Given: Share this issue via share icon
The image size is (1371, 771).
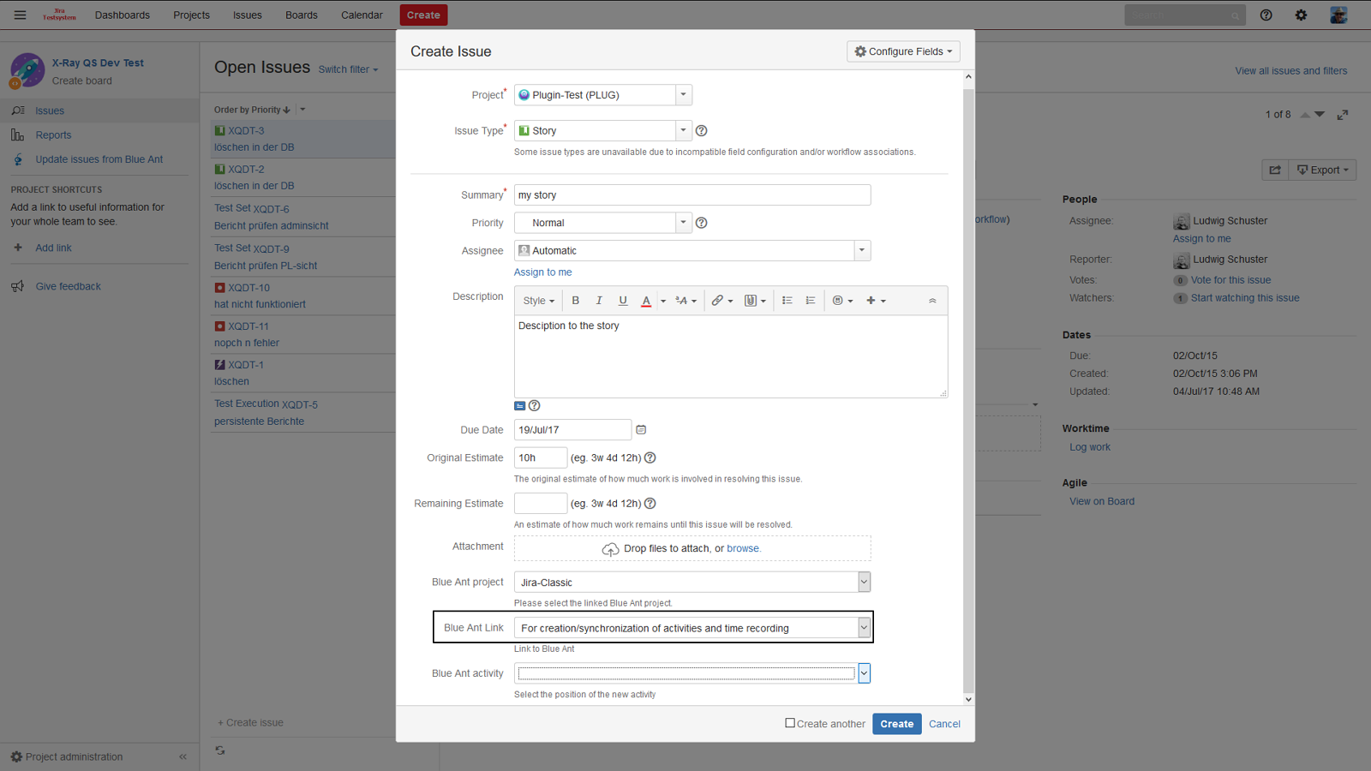Looking at the screenshot, I should tap(1275, 170).
